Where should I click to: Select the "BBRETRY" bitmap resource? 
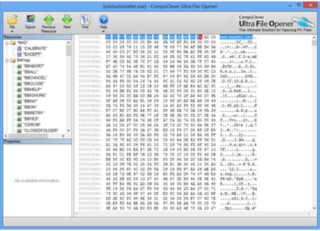point(34,113)
